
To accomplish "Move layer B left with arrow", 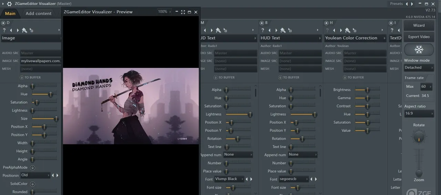I will 269,30.
